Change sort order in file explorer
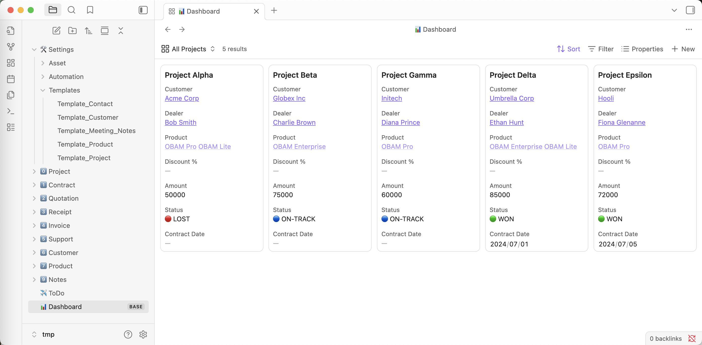This screenshot has height=345, width=702. pyautogui.click(x=88, y=30)
